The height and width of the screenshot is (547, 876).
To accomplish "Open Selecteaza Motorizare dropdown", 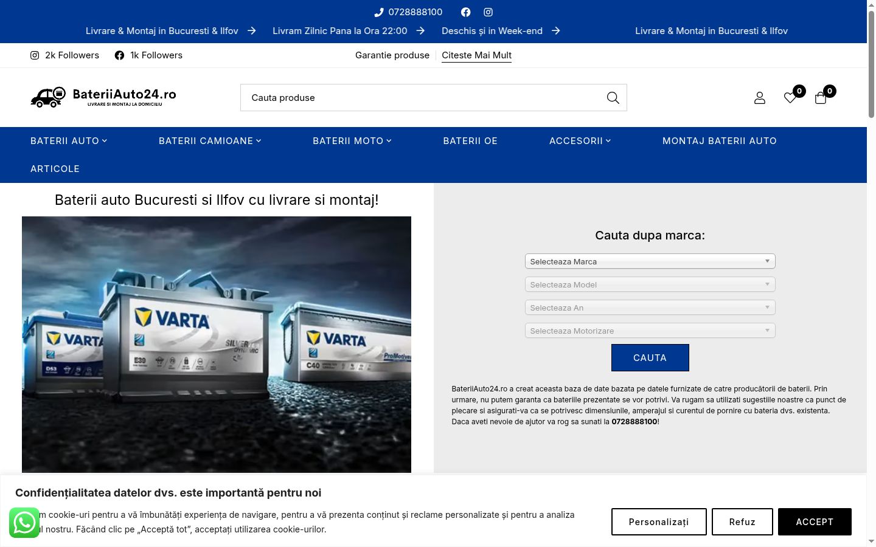I will click(x=650, y=331).
